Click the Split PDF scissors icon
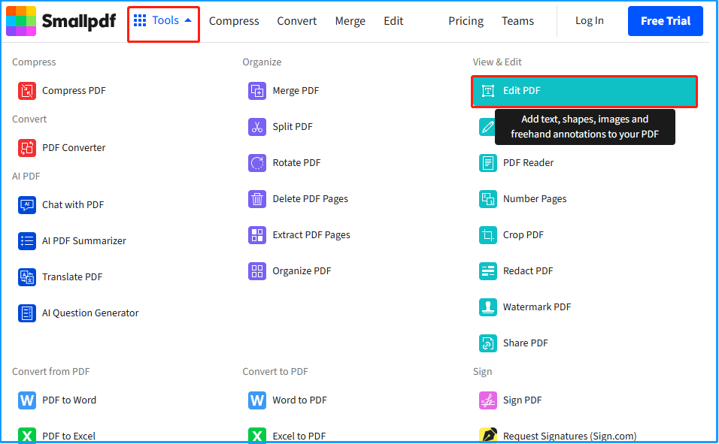Viewport: 719px width, 444px height. pos(257,126)
